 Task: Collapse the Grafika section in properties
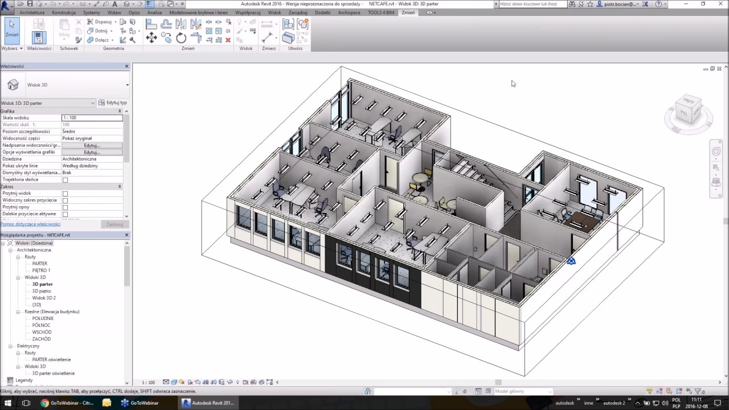point(120,111)
